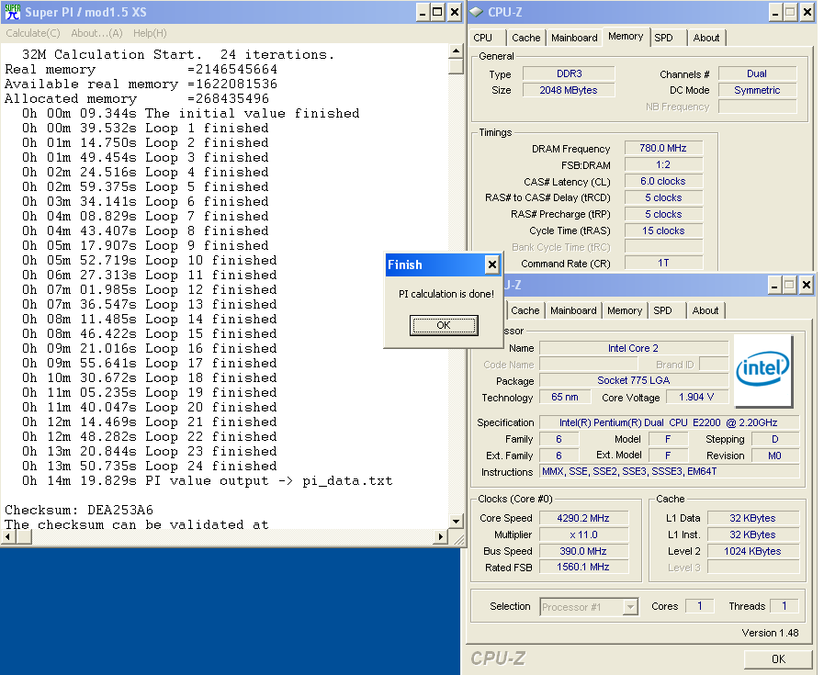Screen dimensions: 824x675
Task: Click the Bus Speed value 390.0 MHz
Action: (x=583, y=551)
